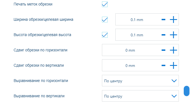Increase Высота обрезки value with plus icon
Viewport: 190px width, 103px height.
[173, 35]
